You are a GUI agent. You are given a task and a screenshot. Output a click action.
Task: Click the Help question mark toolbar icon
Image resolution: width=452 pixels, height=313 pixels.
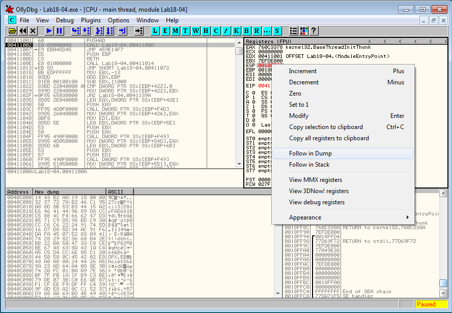(314, 32)
